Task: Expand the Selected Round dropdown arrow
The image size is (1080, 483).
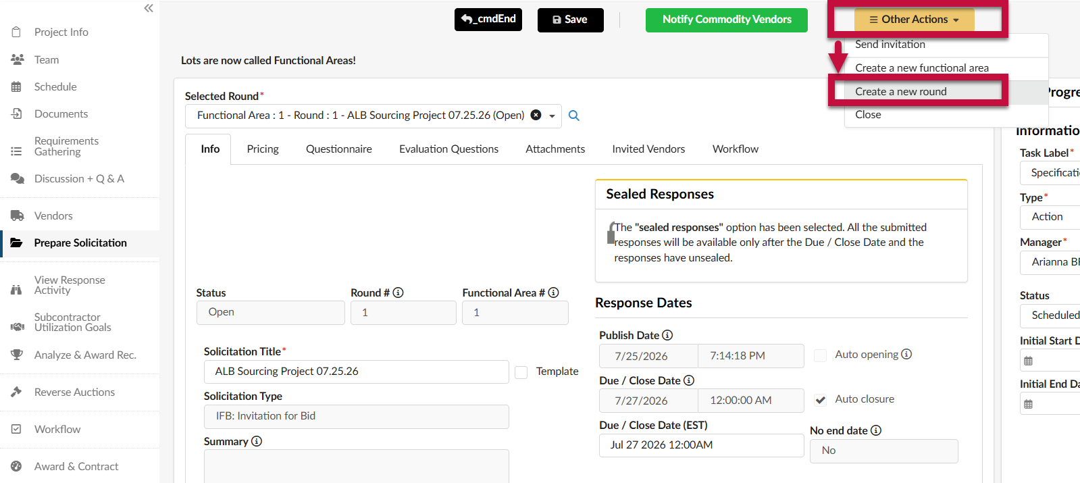Action: pyautogui.click(x=552, y=116)
